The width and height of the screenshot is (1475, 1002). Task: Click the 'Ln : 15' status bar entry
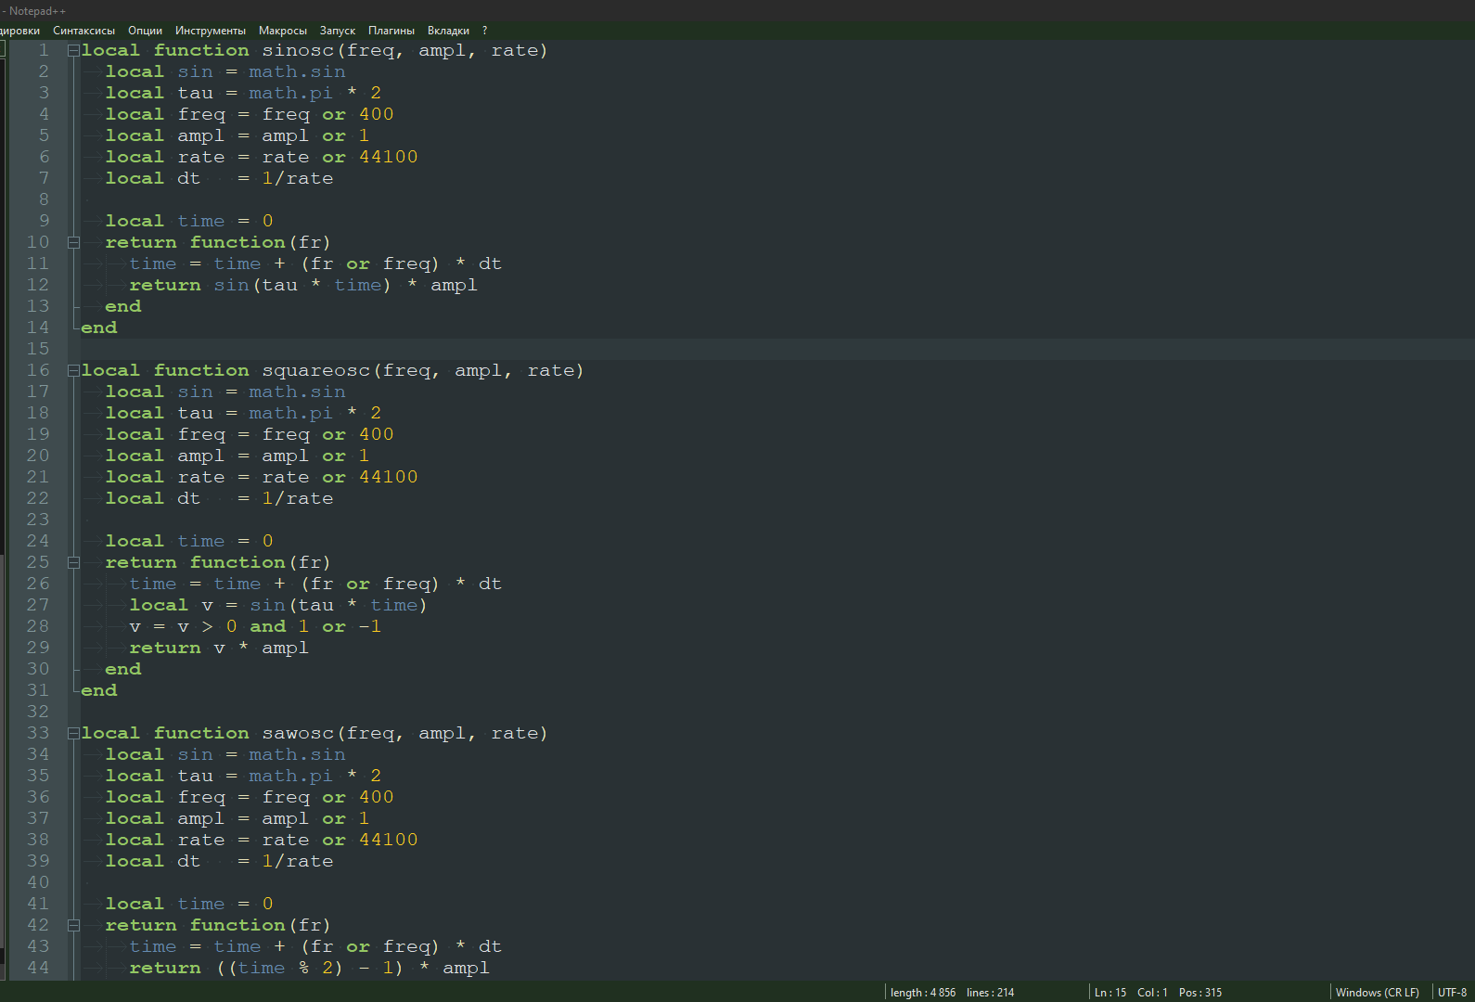pos(1110,993)
